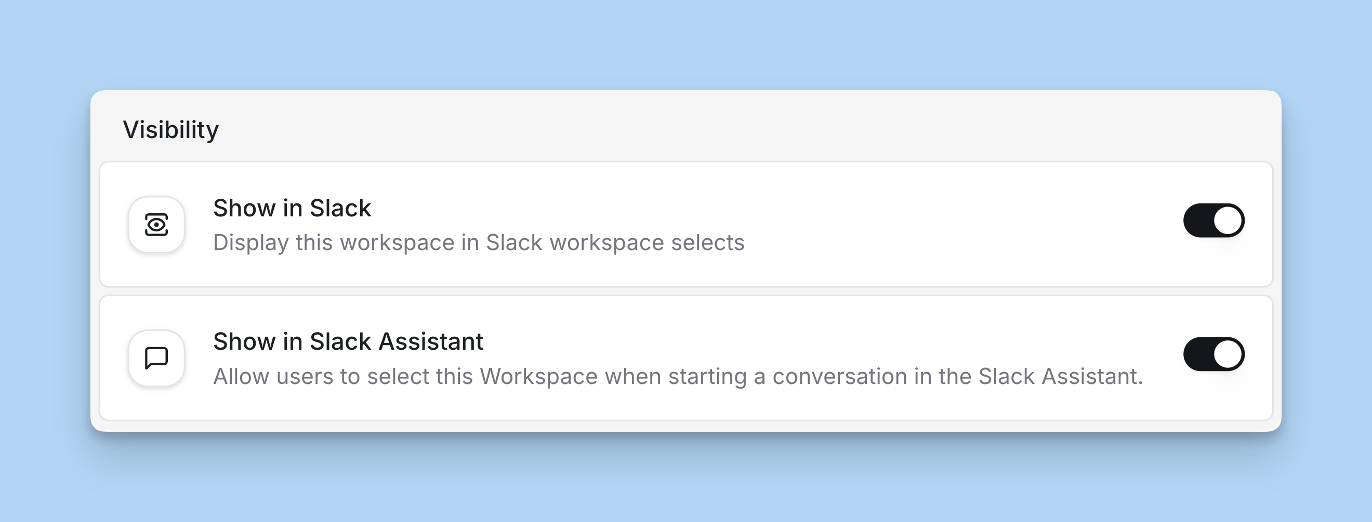Turn off the Show in Slack Assistant toggle
The width and height of the screenshot is (1372, 522).
(1213, 354)
